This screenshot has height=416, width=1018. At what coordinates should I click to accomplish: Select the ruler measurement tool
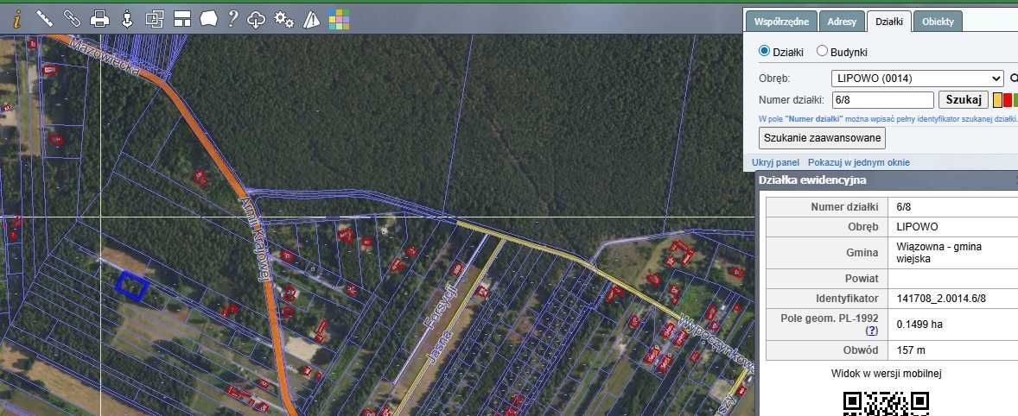click(44, 19)
